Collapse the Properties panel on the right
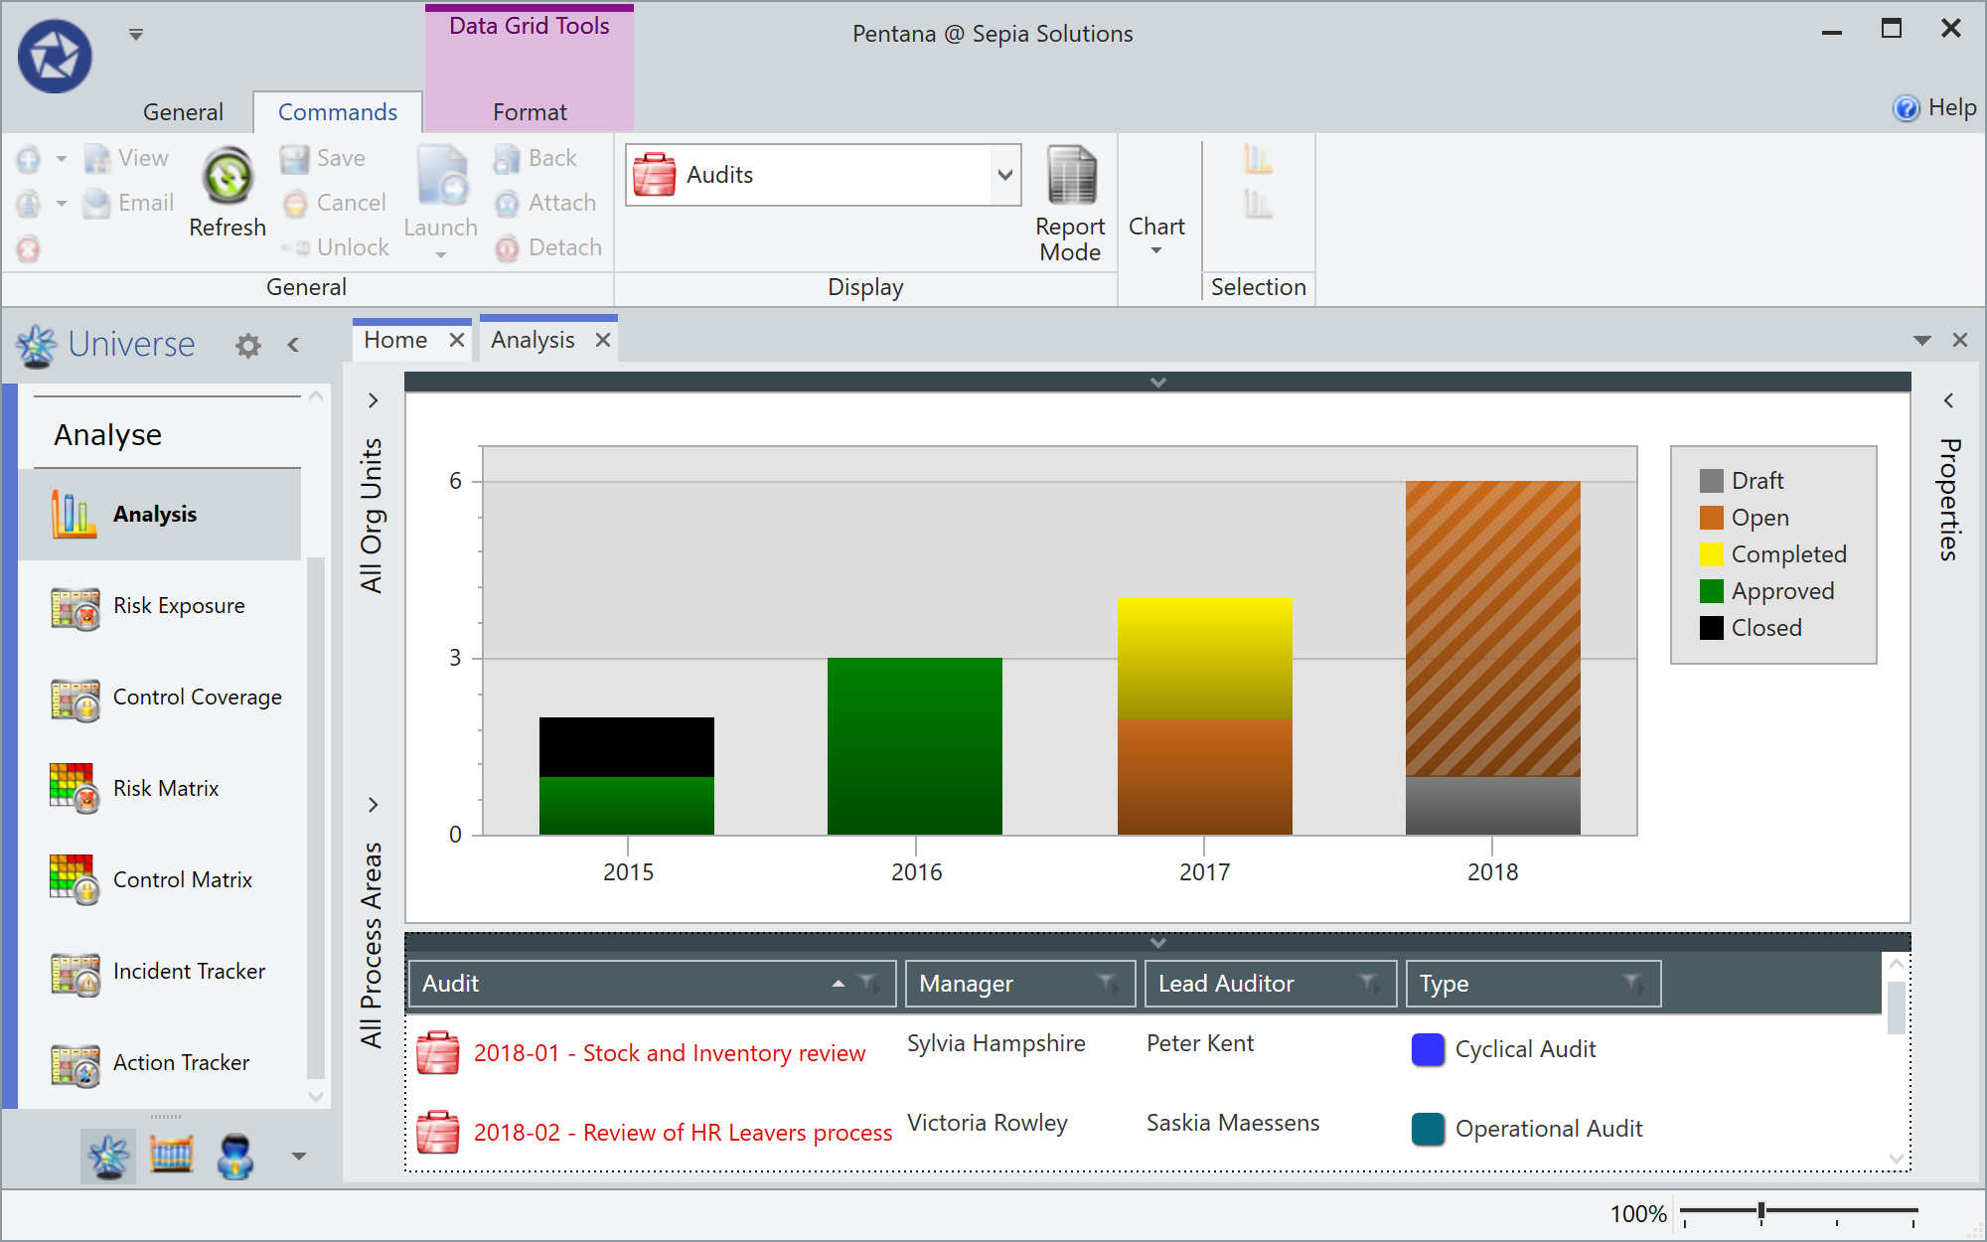Screen dimensions: 1987x1242 1947,400
